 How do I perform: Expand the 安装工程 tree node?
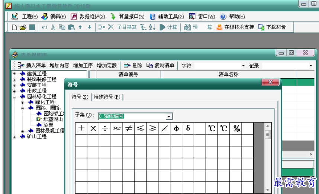tap(14, 85)
